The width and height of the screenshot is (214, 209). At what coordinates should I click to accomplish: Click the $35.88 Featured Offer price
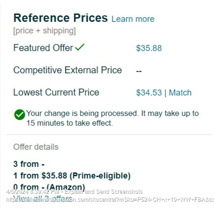[149, 48]
